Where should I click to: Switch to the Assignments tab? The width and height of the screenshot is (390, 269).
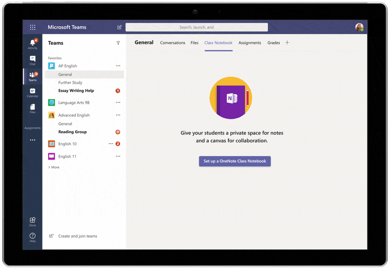(250, 43)
